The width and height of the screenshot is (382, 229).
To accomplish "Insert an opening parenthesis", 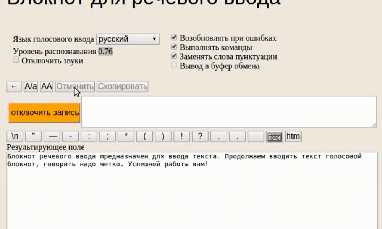I will (144, 136).
